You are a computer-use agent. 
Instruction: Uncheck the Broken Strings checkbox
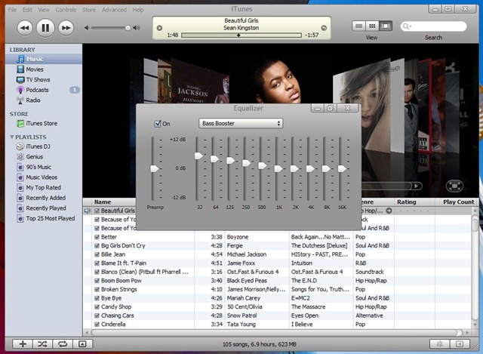point(97,289)
